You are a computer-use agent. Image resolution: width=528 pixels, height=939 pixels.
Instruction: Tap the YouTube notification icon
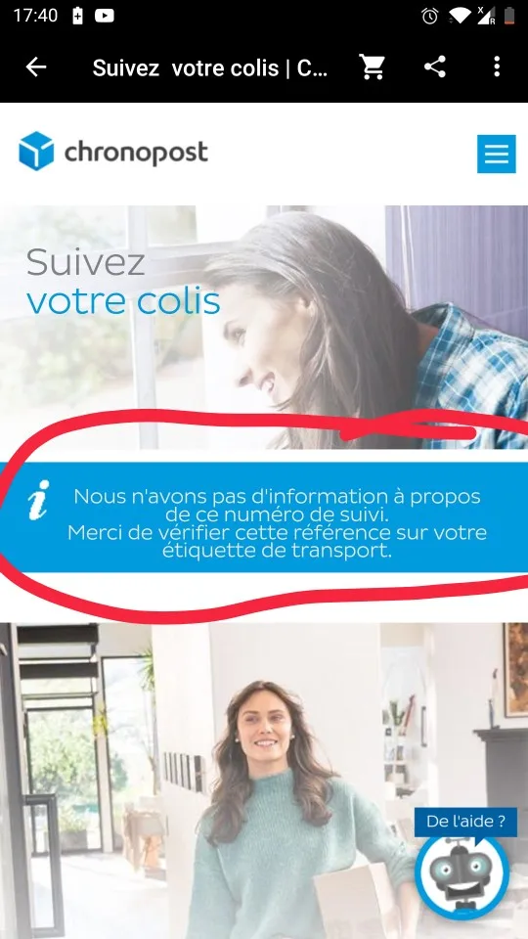105,16
